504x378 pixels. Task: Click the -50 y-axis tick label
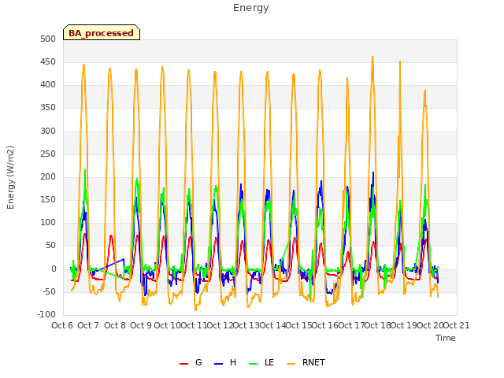pos(48,292)
